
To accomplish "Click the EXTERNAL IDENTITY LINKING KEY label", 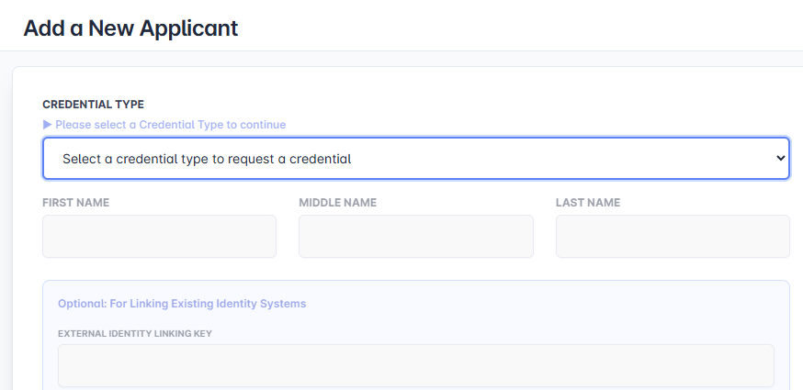I will (134, 333).
